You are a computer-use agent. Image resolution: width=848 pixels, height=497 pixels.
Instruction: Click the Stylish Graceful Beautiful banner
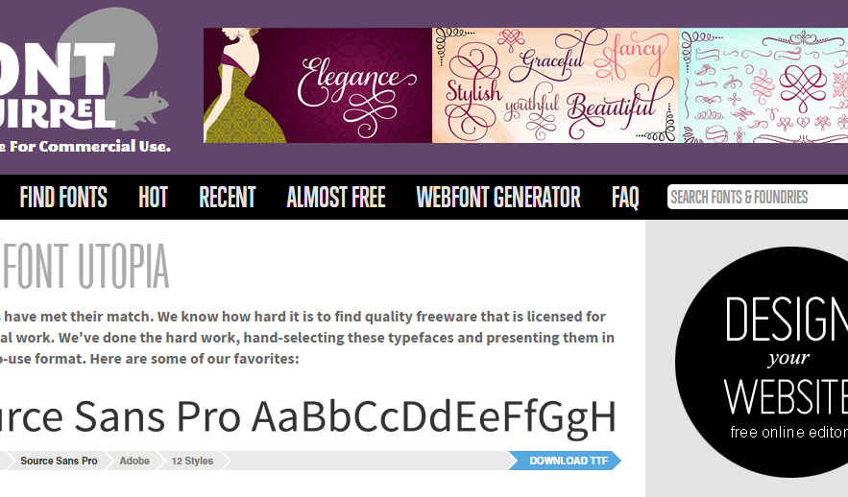555,85
